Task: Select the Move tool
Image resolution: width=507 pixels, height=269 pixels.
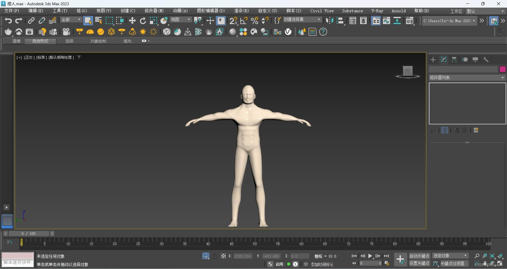Action: pos(132,21)
